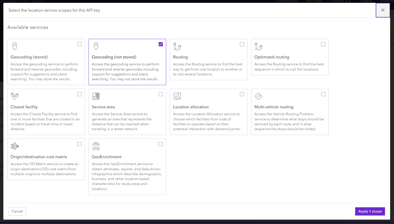This screenshot has width=394, height=224.
Task: Tick the Routing checkbox
Action: (x=242, y=44)
